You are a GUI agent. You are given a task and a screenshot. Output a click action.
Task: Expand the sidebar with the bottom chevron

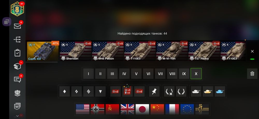(x=17, y=116)
